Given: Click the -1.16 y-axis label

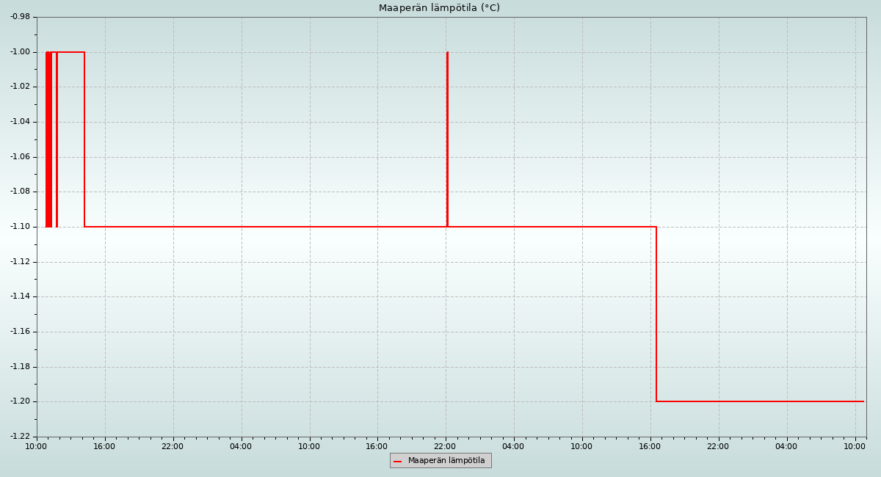Looking at the screenshot, I should [x=20, y=332].
